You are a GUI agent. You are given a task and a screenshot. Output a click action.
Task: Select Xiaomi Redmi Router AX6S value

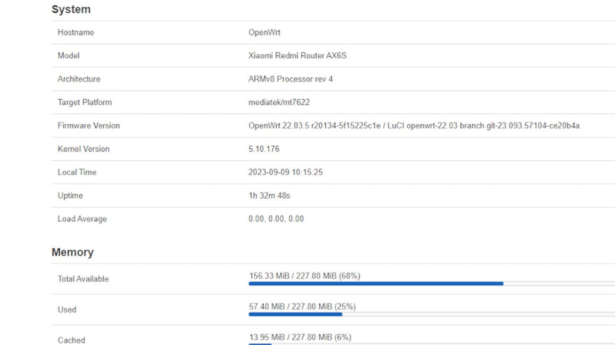click(x=297, y=56)
